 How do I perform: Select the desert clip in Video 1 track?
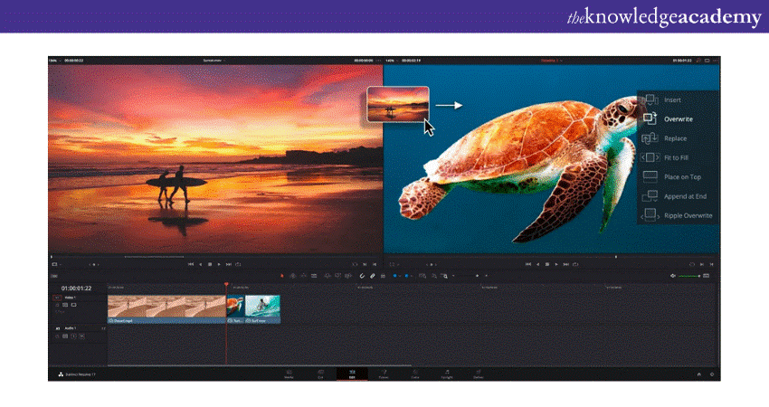point(166,308)
